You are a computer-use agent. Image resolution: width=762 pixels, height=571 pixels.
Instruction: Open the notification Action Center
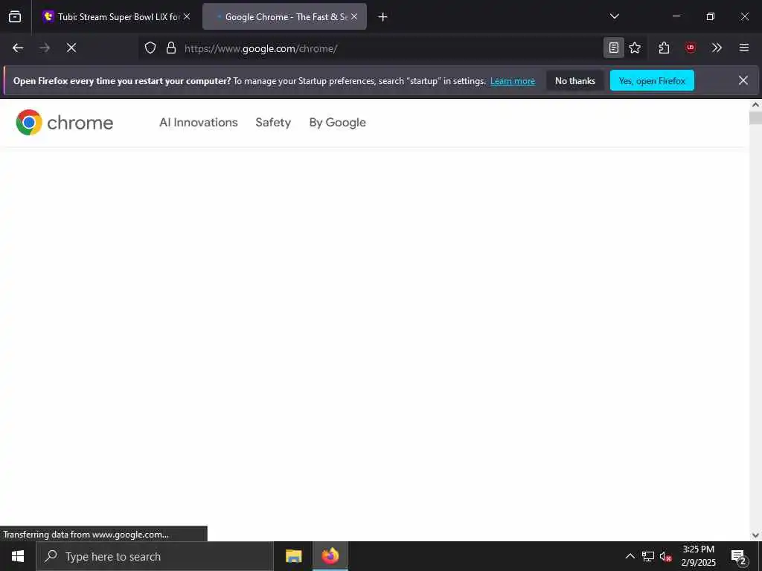point(739,556)
